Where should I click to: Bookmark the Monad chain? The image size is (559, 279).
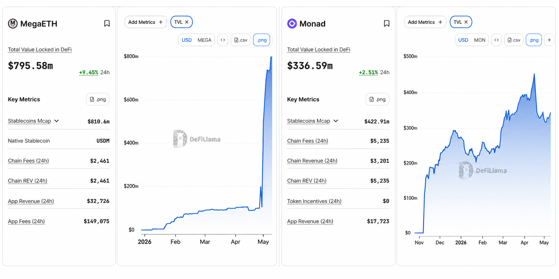[387, 24]
